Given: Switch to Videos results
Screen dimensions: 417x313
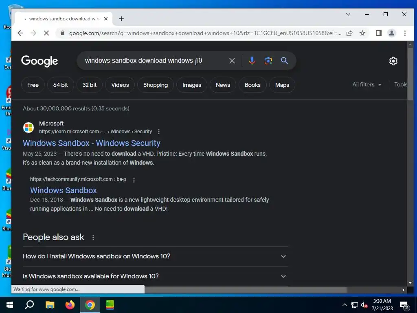Looking at the screenshot, I should point(120,85).
